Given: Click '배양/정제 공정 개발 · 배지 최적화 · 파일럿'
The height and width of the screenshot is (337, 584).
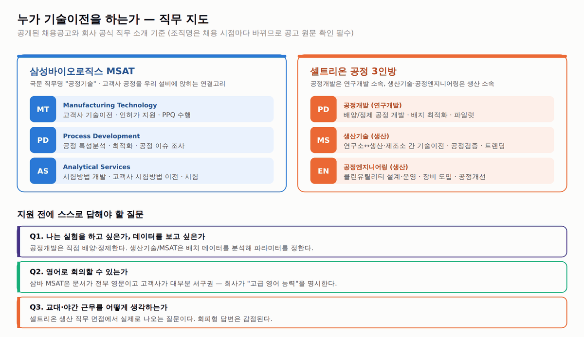Looking at the screenshot, I should pos(409,115).
